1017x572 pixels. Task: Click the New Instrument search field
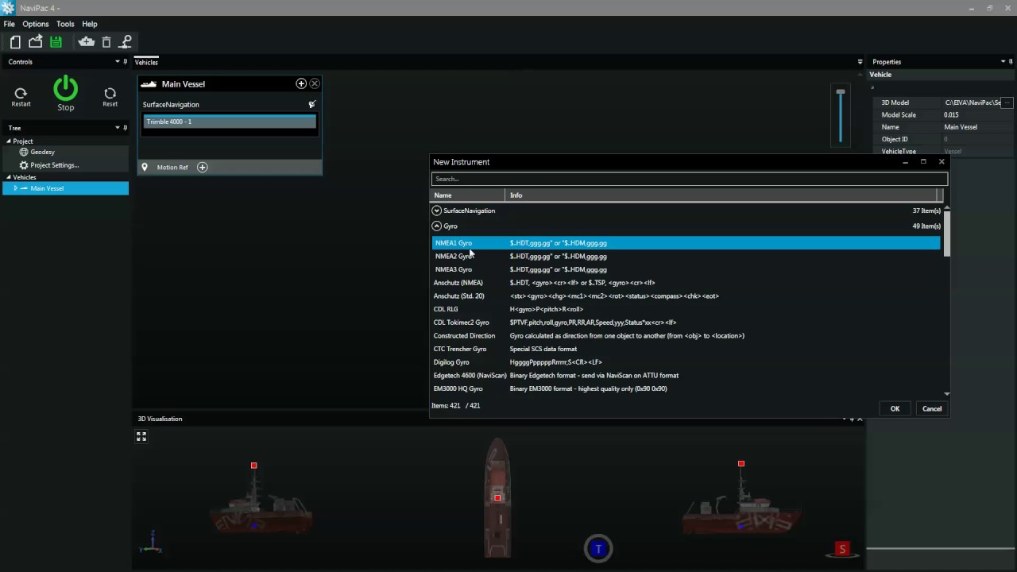pyautogui.click(x=689, y=179)
